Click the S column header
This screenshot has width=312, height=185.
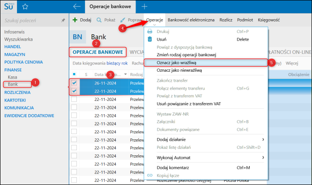point(86,74)
